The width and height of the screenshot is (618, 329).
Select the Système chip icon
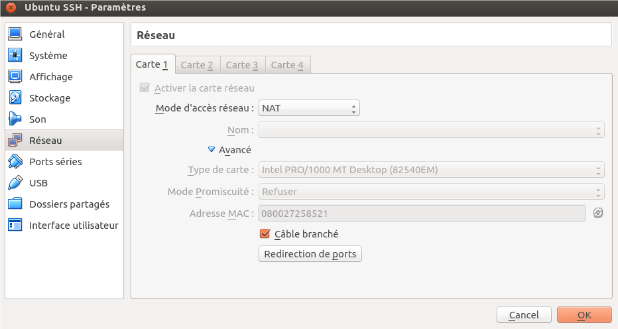pos(15,56)
